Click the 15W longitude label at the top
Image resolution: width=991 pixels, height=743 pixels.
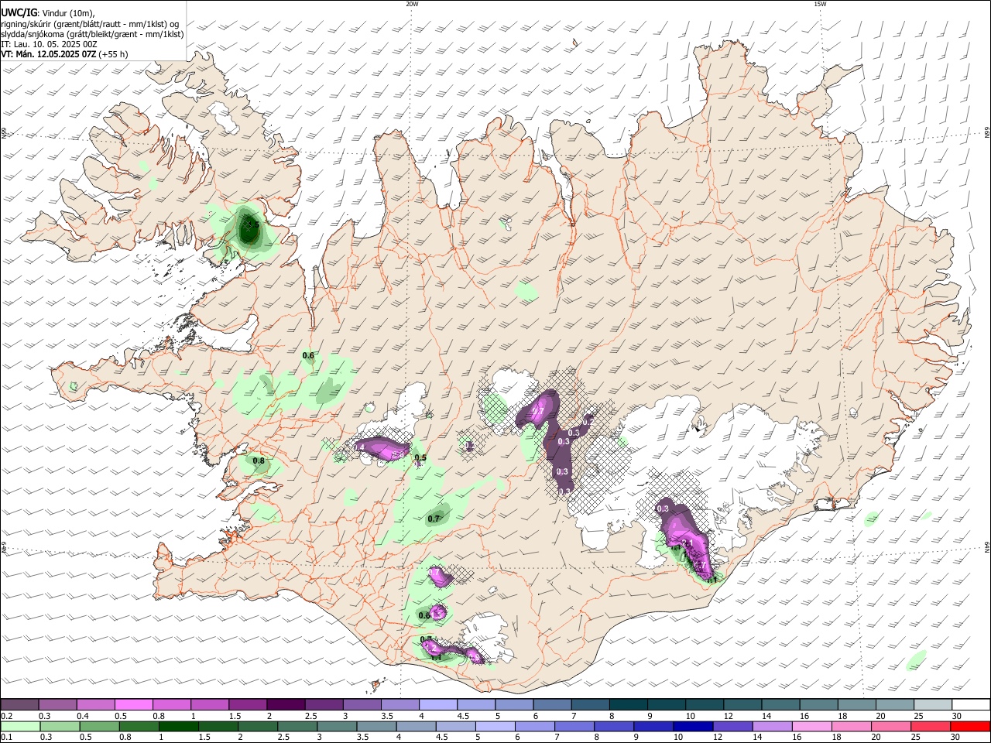(x=820, y=4)
